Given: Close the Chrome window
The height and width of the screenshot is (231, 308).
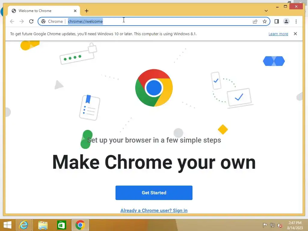Looking at the screenshot, I should 296,7.
